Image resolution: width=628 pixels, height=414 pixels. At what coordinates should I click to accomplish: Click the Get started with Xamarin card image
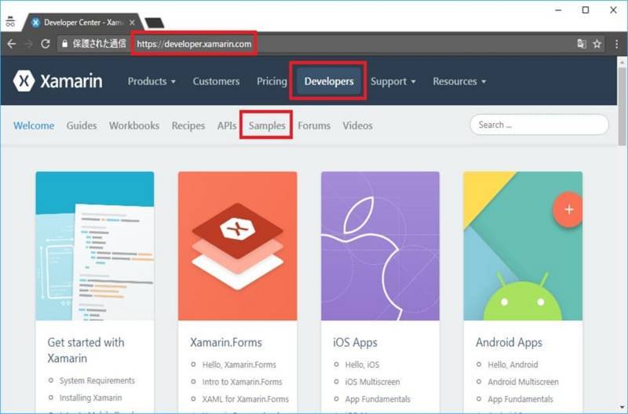tap(95, 246)
